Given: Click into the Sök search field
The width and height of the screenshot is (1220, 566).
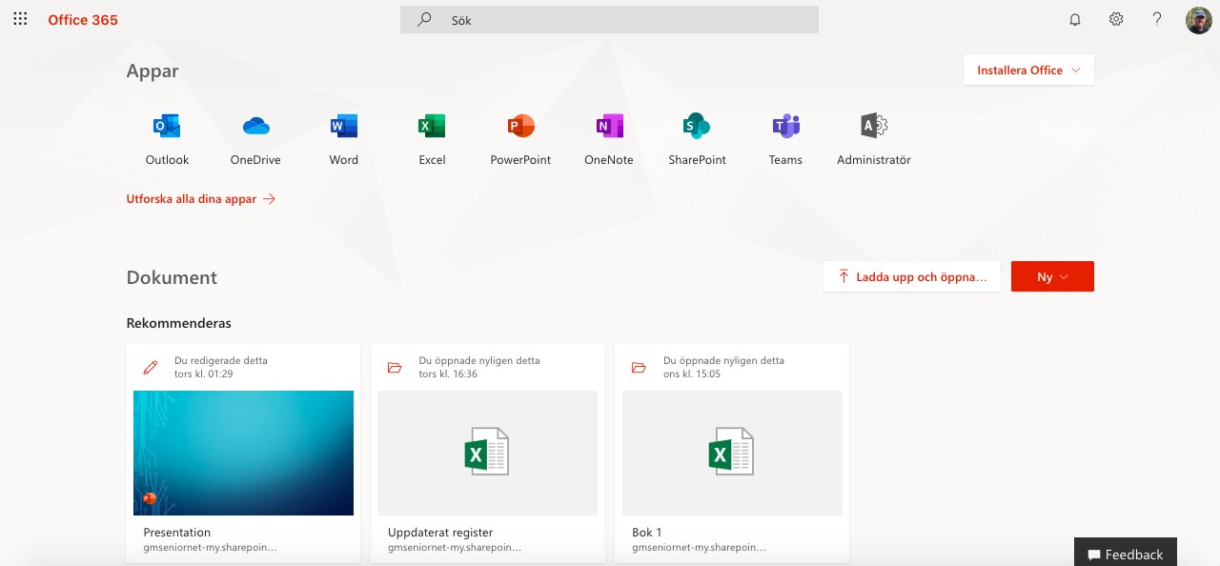Looking at the screenshot, I should 609,19.
